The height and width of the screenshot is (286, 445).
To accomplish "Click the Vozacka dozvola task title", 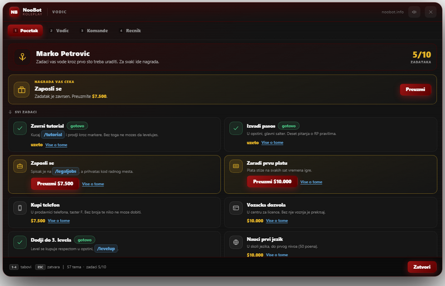I will coord(266,205).
